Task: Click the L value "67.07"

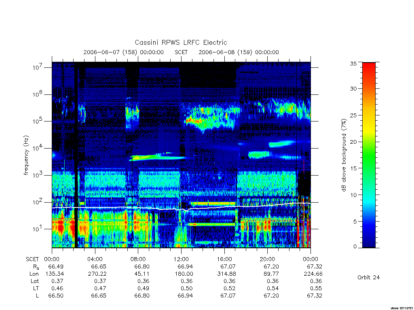Action: tap(228, 296)
